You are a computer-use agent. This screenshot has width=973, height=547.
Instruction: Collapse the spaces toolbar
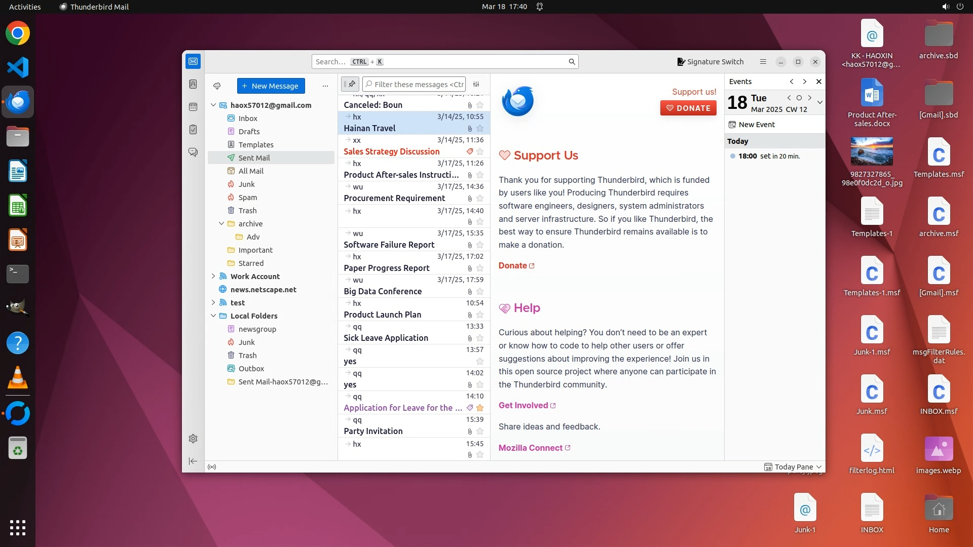point(193,461)
